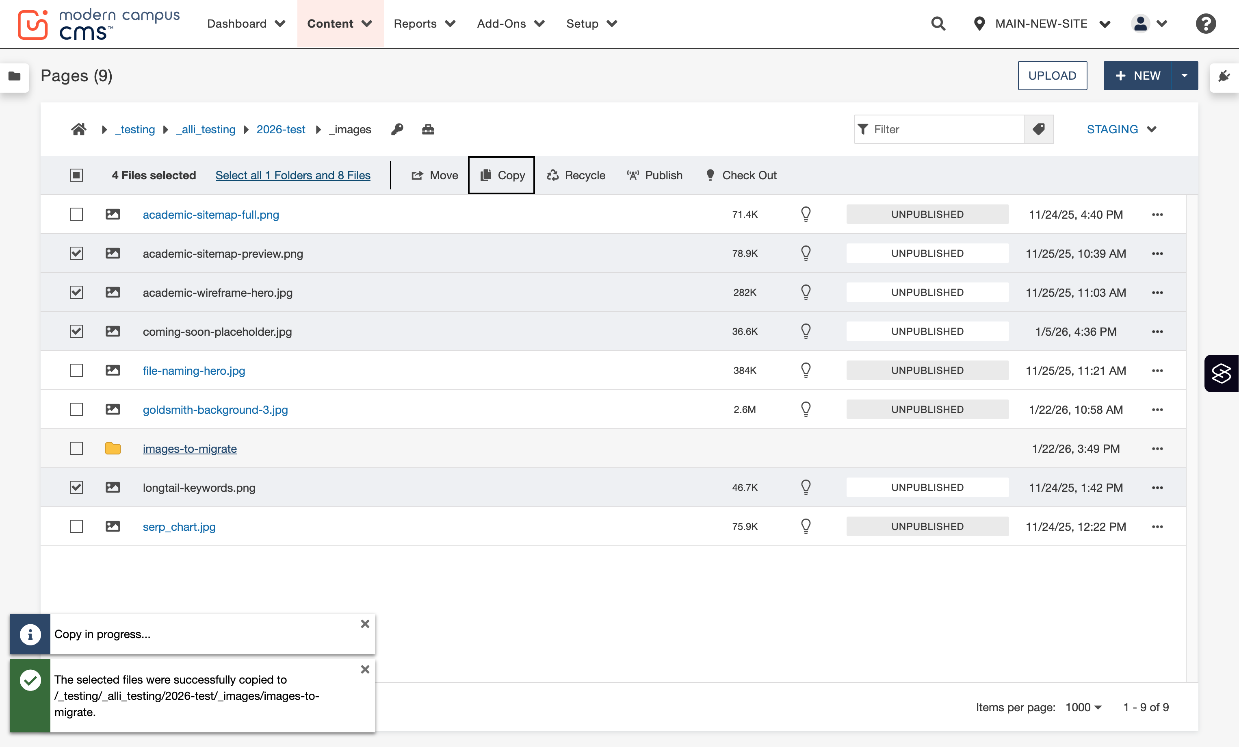Open the Dashboard menu

pos(246,24)
